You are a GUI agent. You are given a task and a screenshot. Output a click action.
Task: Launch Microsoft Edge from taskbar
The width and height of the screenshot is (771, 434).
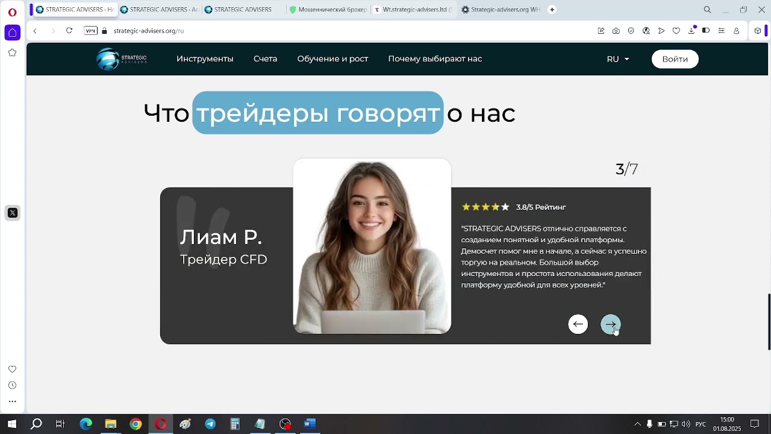pos(86,424)
